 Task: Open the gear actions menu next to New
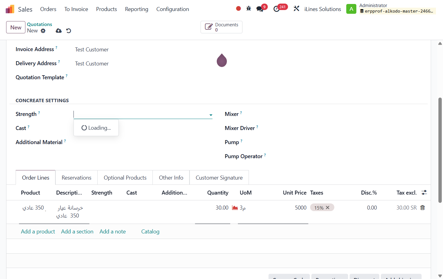pyautogui.click(x=43, y=31)
